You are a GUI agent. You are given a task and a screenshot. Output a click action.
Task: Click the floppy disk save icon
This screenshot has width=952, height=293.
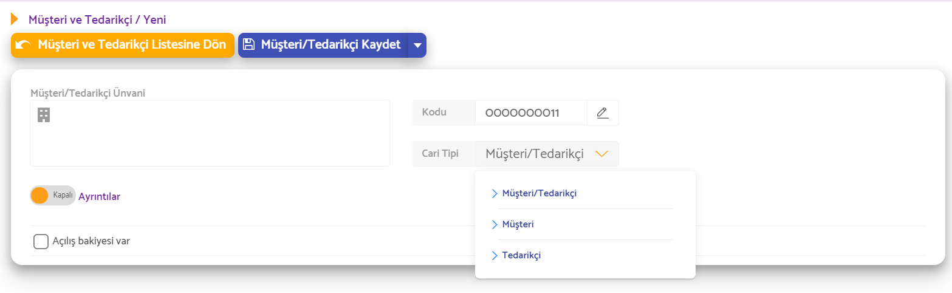(248, 44)
